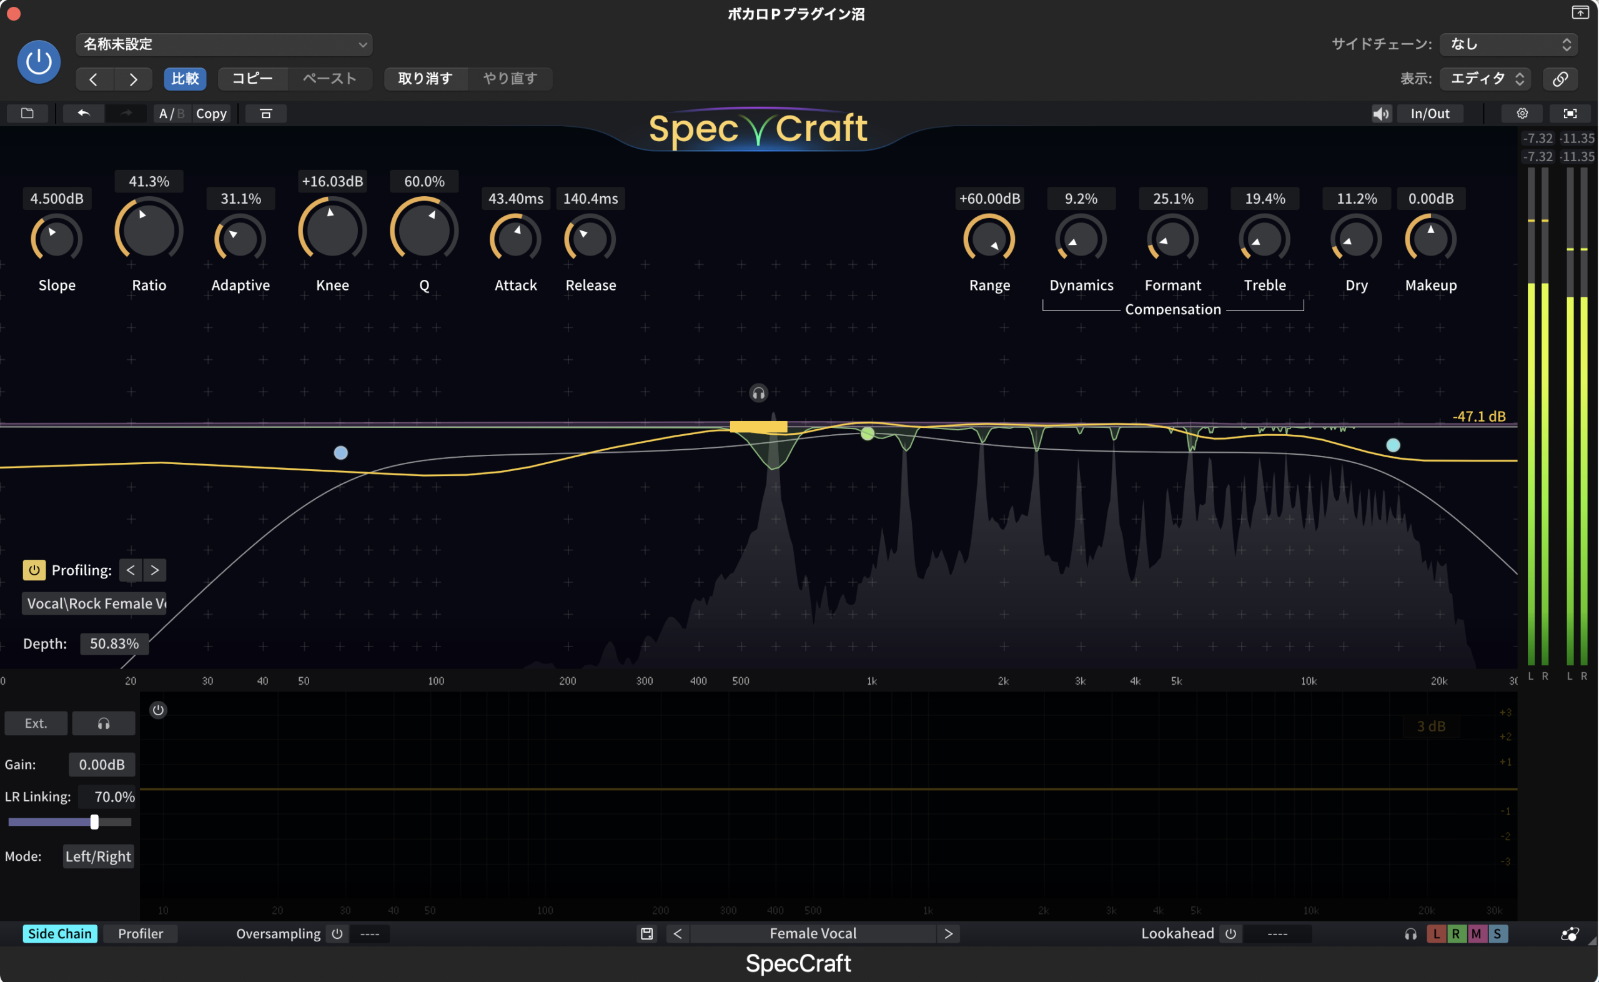Open the Female Vocal preset menu
The image size is (1599, 982).
pyautogui.click(x=813, y=934)
